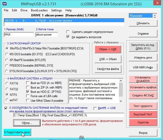Open the File menu
The height and width of the screenshot is (140, 163).
(x=6, y=10)
